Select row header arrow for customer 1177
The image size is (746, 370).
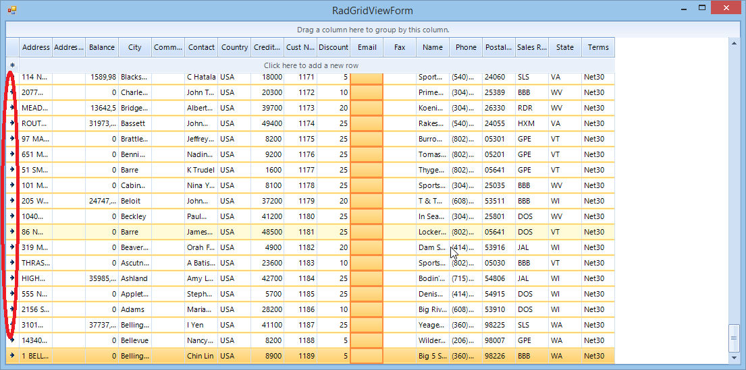[x=12, y=170]
